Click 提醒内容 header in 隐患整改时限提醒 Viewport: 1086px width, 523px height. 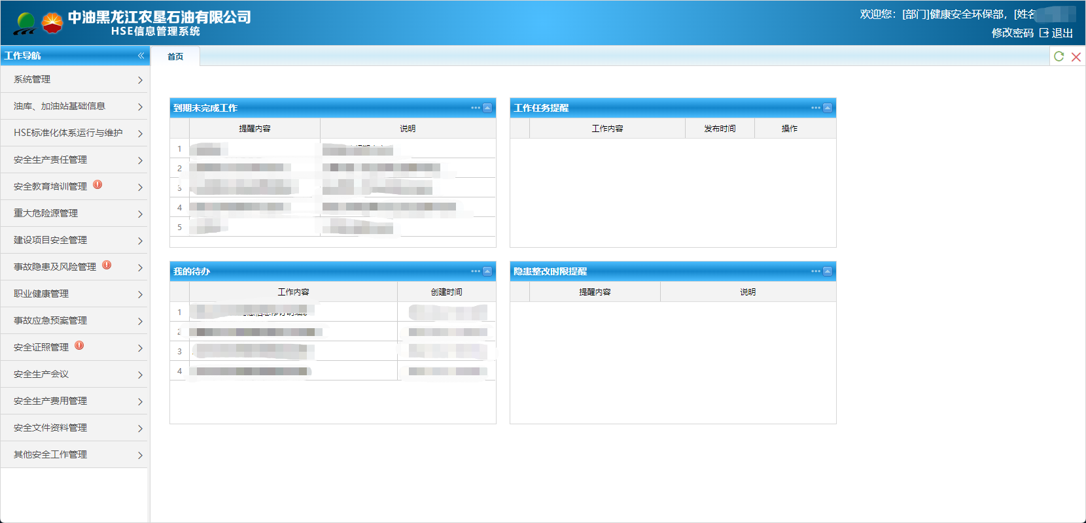[595, 292]
